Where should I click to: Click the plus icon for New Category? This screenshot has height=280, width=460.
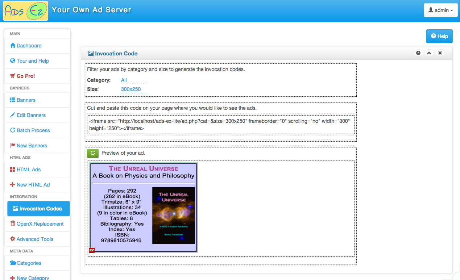click(x=13, y=278)
